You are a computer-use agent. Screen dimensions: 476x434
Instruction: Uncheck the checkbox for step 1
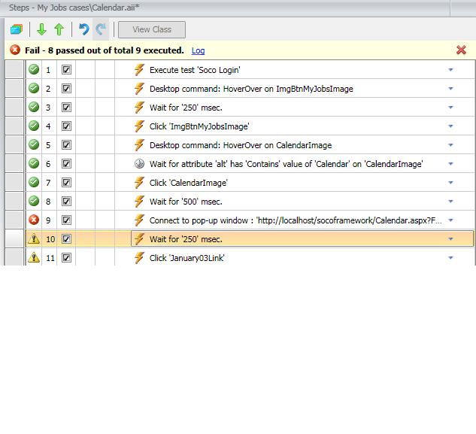(x=66, y=69)
